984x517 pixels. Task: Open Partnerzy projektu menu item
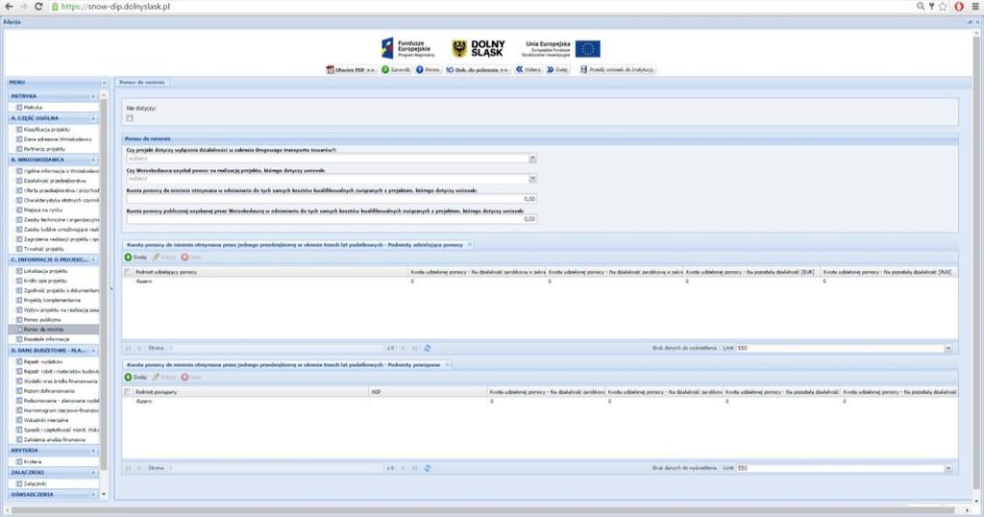click(x=44, y=149)
